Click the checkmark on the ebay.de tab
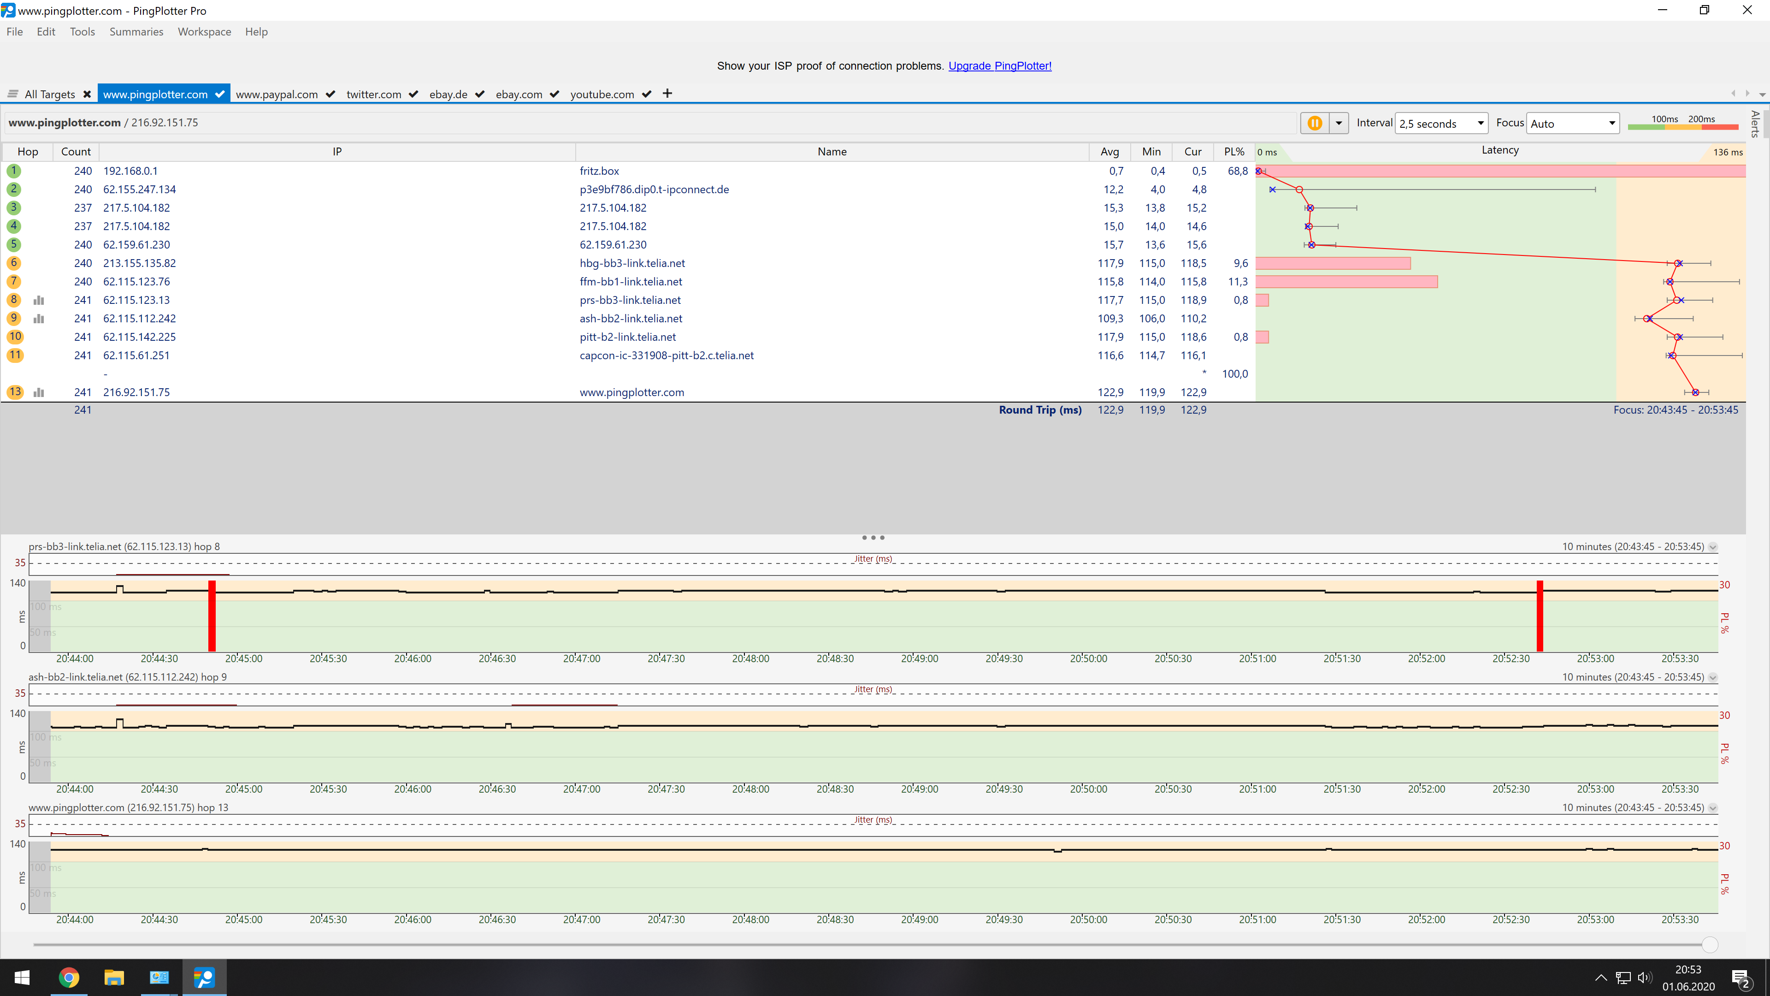The height and width of the screenshot is (996, 1770). click(479, 94)
